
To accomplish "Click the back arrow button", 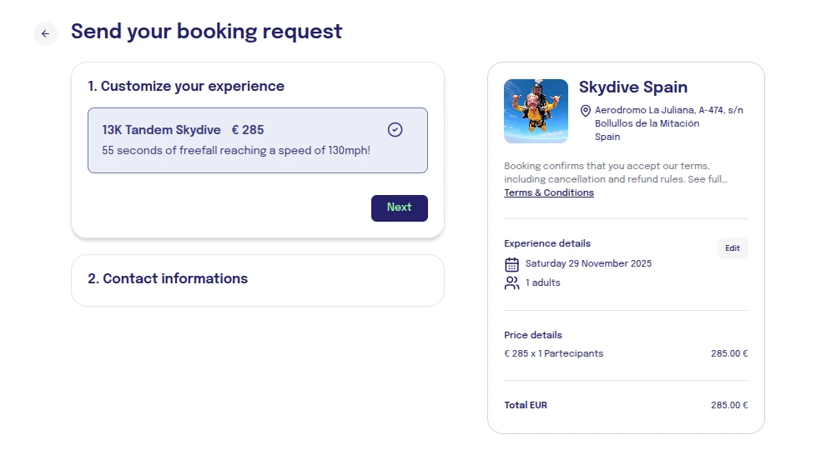I will 45,33.
